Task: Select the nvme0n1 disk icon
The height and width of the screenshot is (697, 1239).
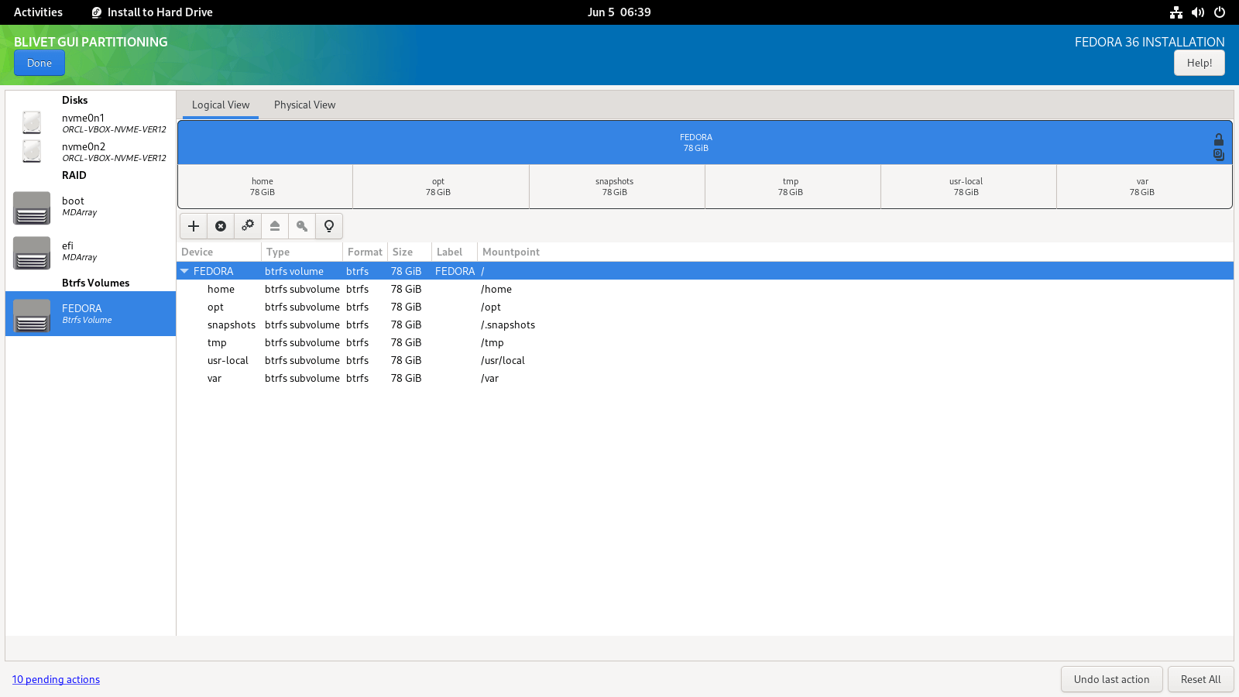Action: 32,122
